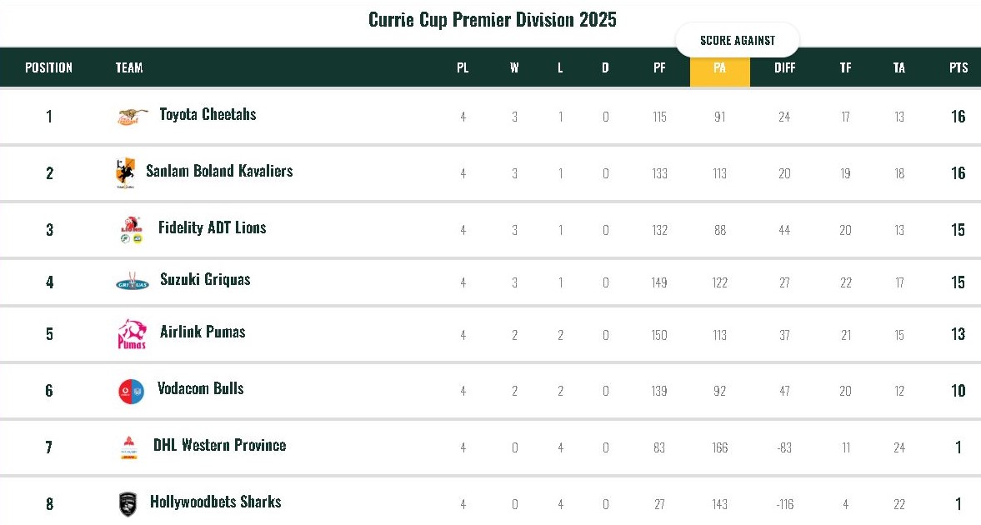
Task: Click the POSITION column header
Action: [48, 67]
